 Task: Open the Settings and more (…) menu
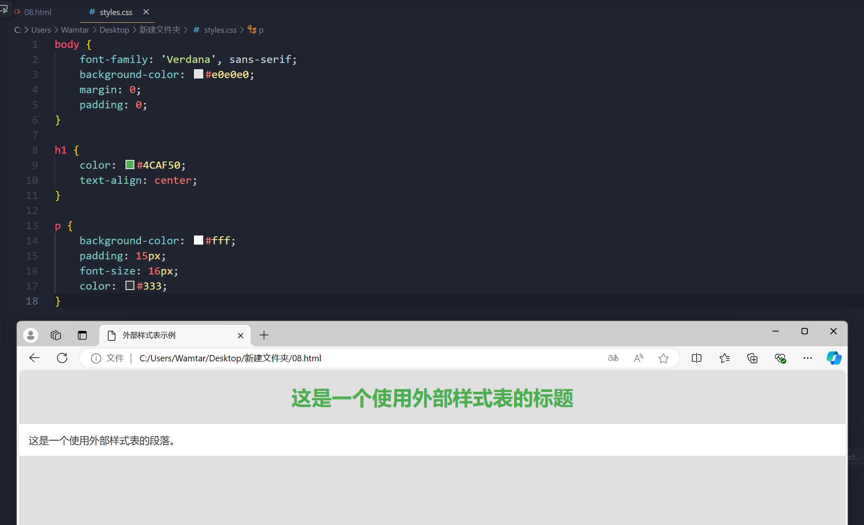pos(808,358)
